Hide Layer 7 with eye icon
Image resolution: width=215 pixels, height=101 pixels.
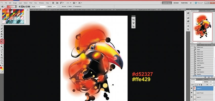pyautogui.click(x=191, y=88)
